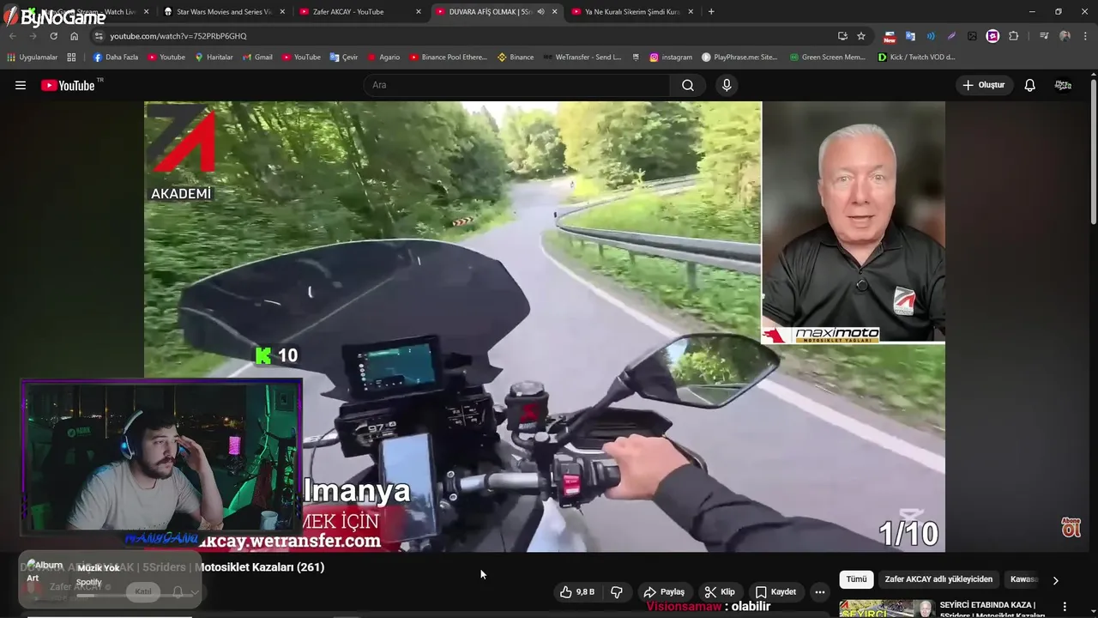Open the SEYİRCİ ETABINDA KAZA recommended thumbnail

887,609
